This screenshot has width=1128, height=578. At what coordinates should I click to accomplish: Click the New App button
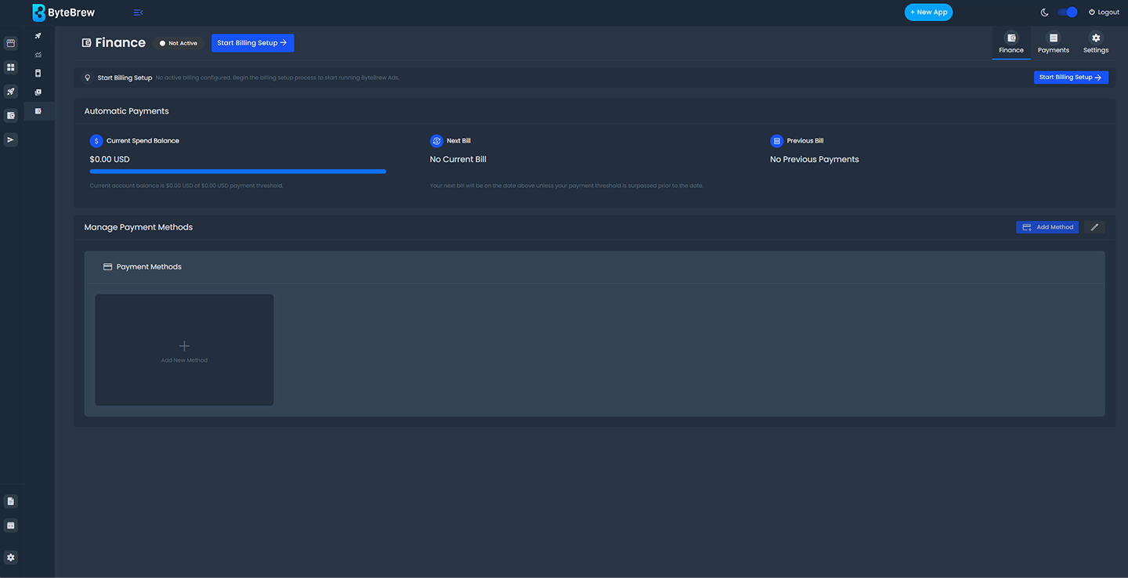[x=928, y=13]
